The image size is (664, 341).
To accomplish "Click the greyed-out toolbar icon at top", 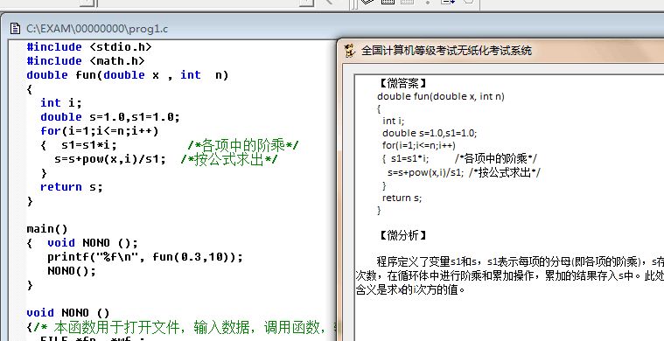I will click(408, 2).
